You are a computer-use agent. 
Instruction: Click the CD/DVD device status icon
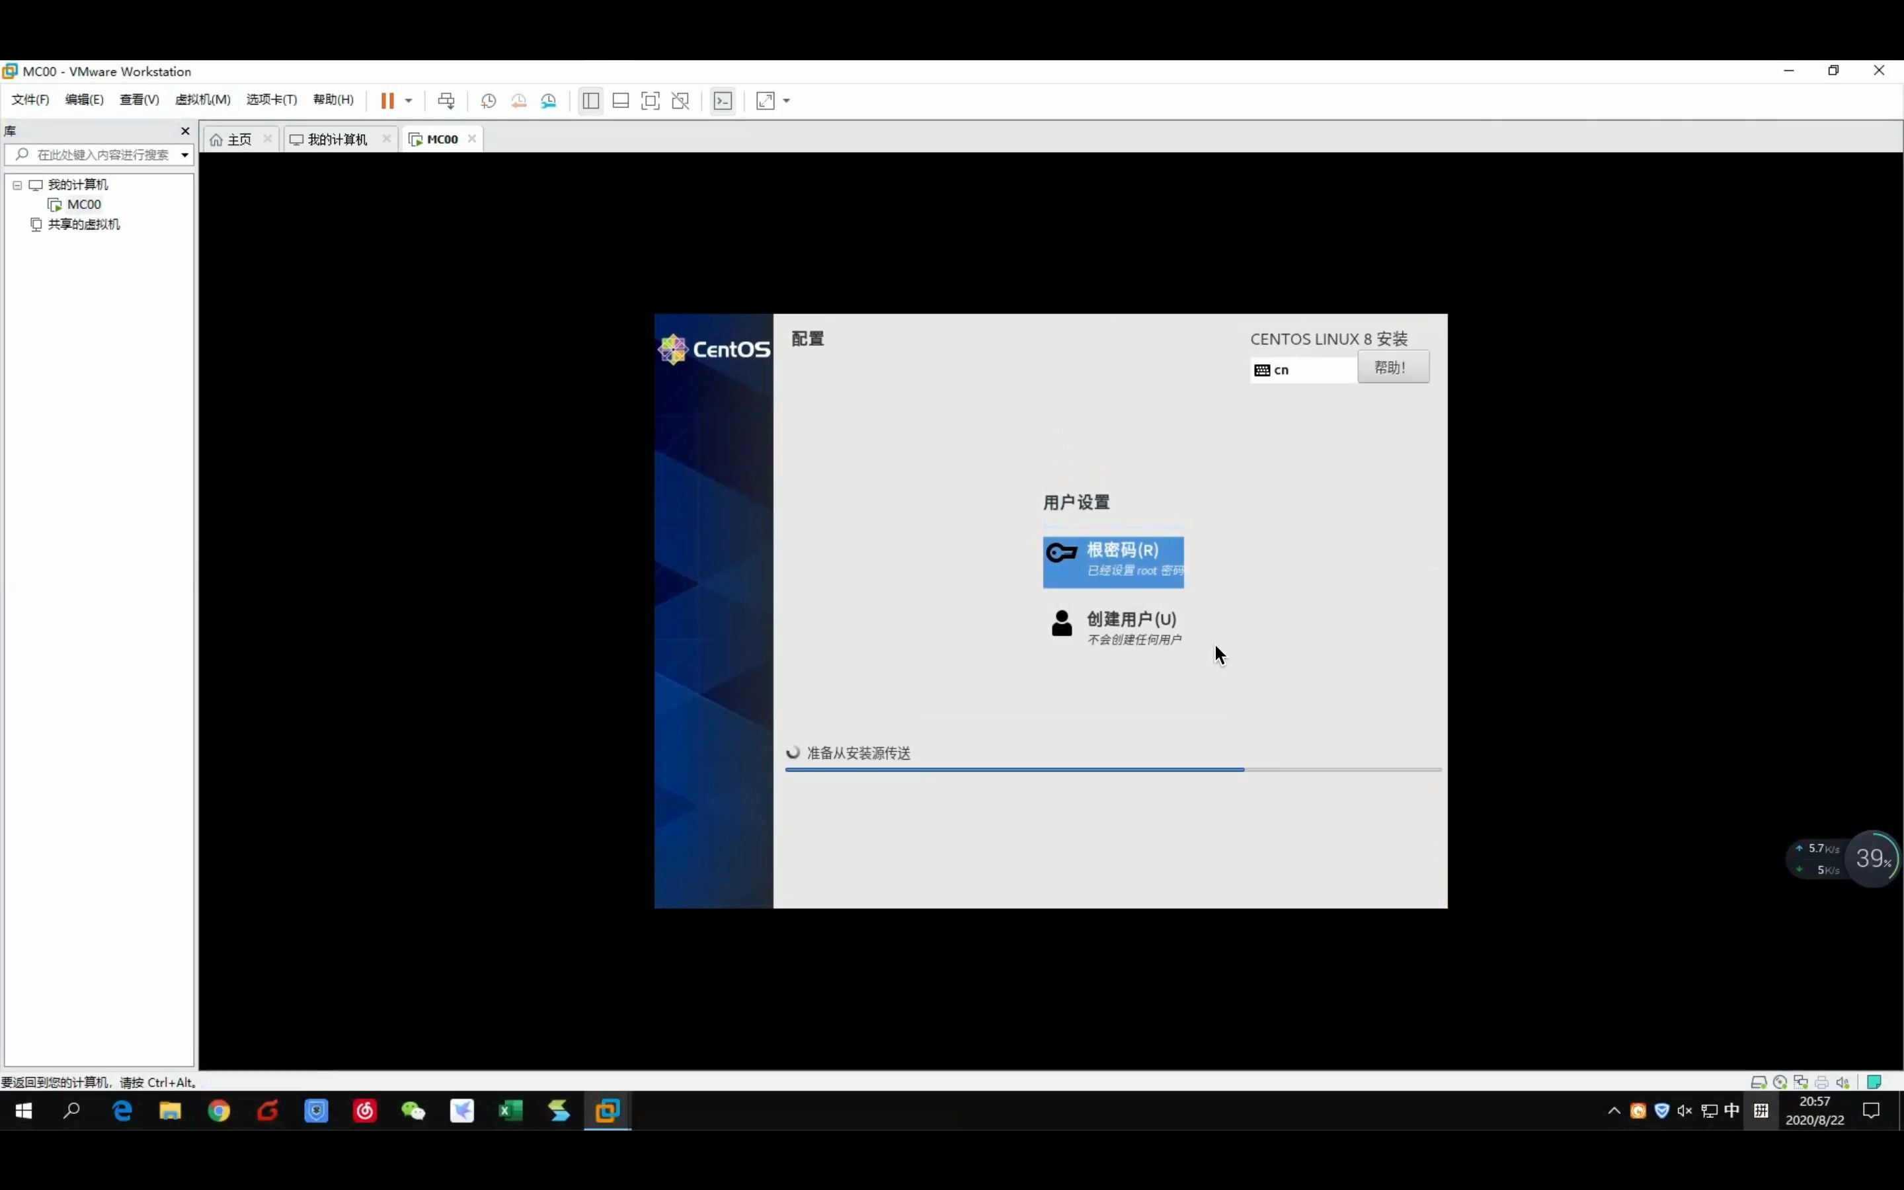point(1780,1082)
